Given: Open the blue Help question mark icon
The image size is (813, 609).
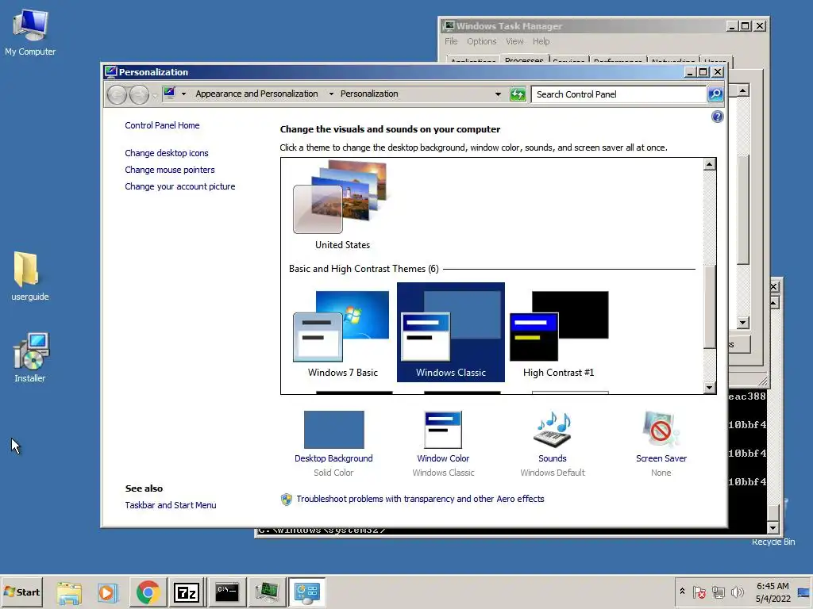Looking at the screenshot, I should (x=717, y=117).
